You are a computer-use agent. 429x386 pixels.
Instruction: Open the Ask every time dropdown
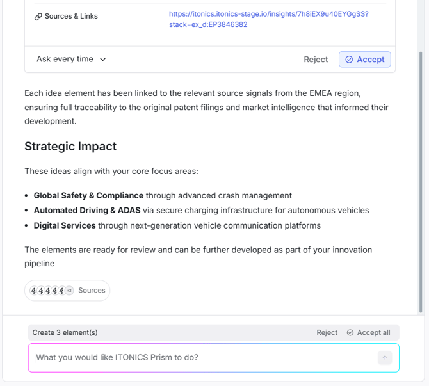tap(71, 59)
